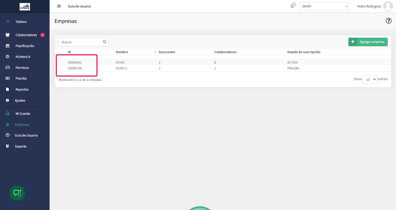This screenshot has width=396, height=210.
Task: Sort table by Sucursales column arrows
Action: (156, 52)
